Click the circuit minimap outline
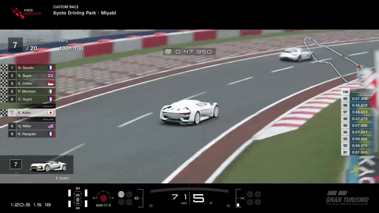This screenshot has height=213, width=379. [x=333, y=60]
